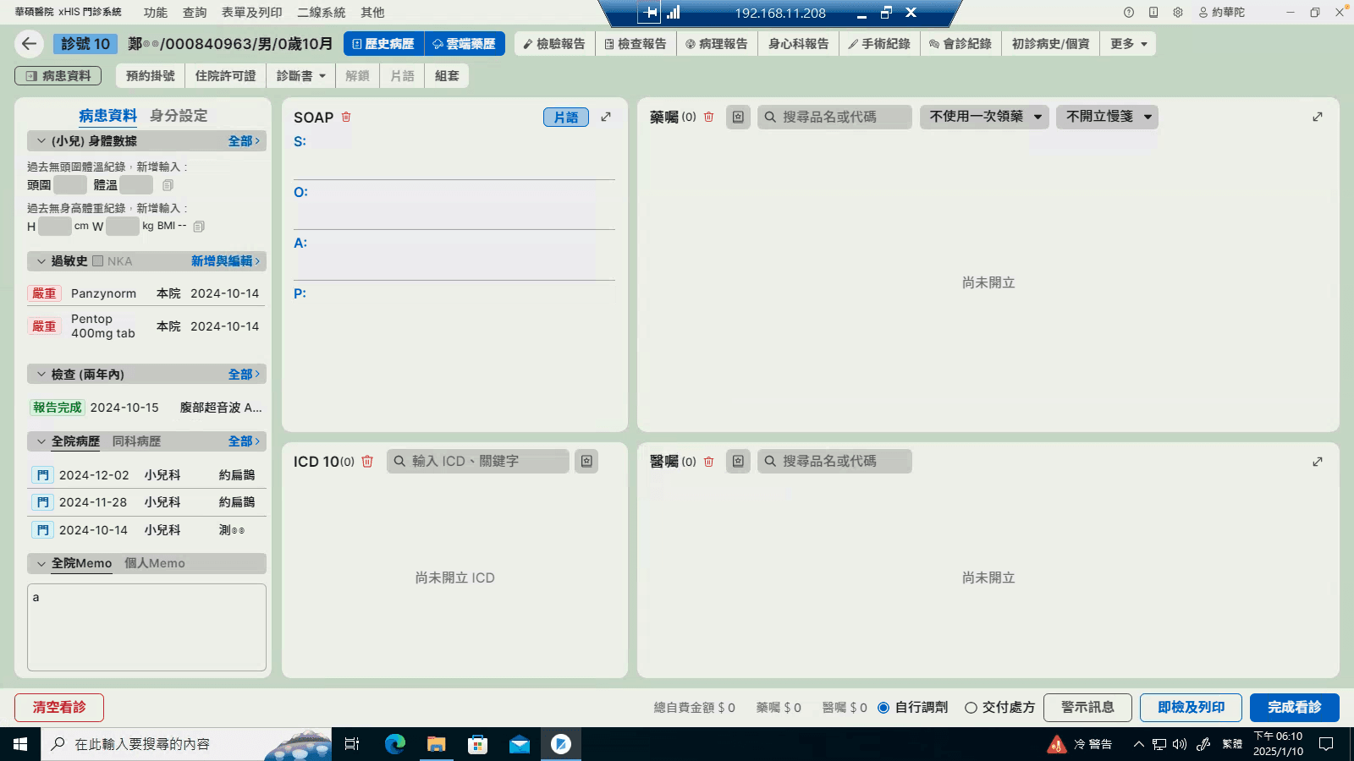Switch to the 身分設定 tab

(x=179, y=116)
